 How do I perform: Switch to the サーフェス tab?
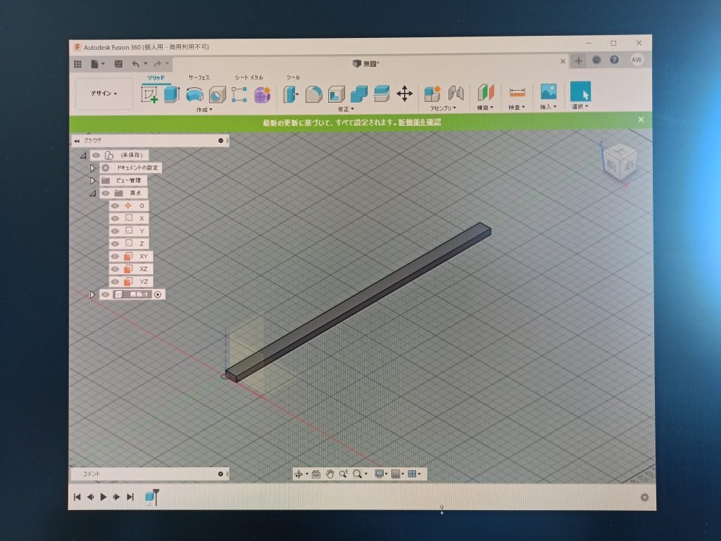199,77
